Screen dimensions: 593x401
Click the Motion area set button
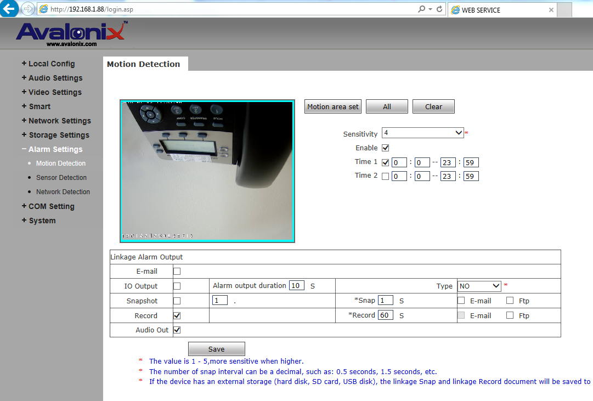point(332,106)
